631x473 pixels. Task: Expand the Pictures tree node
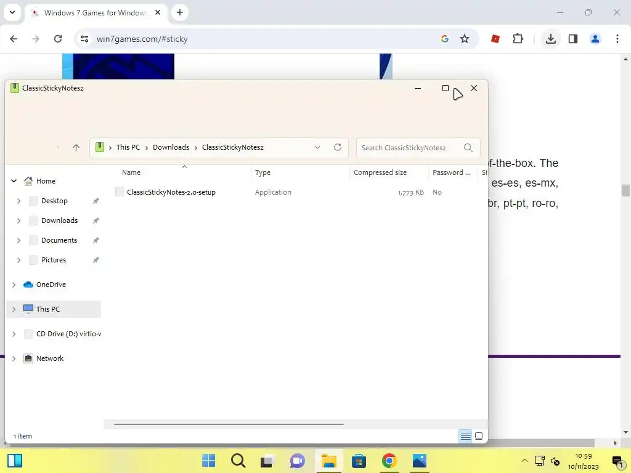coord(18,260)
